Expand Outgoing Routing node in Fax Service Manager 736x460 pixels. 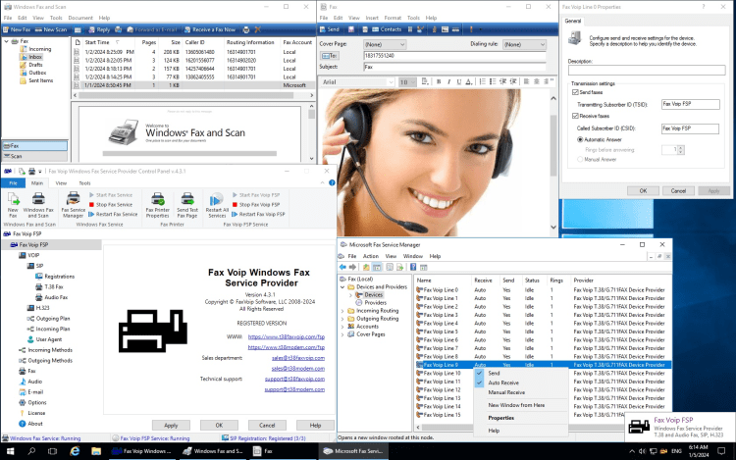[x=342, y=319]
